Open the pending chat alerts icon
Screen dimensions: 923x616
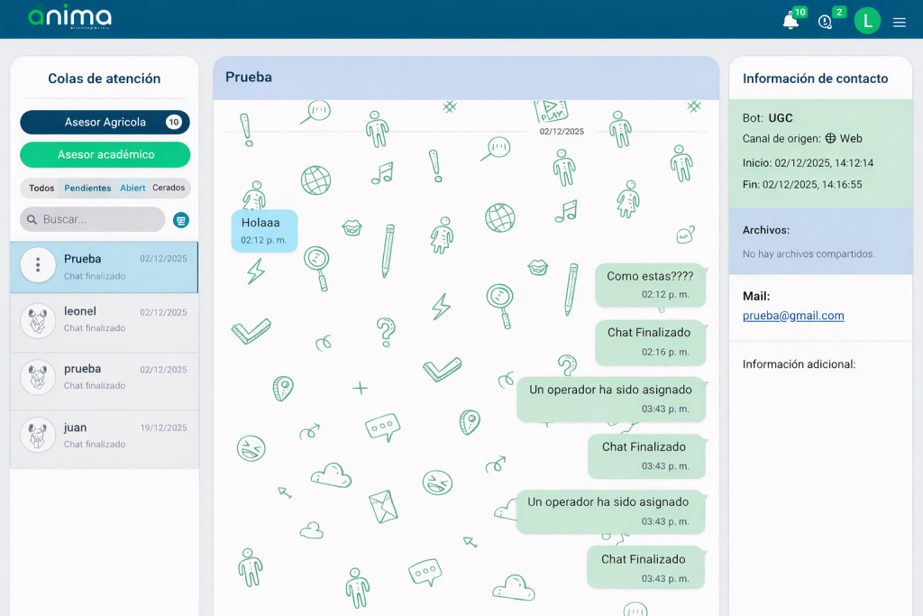tap(825, 21)
